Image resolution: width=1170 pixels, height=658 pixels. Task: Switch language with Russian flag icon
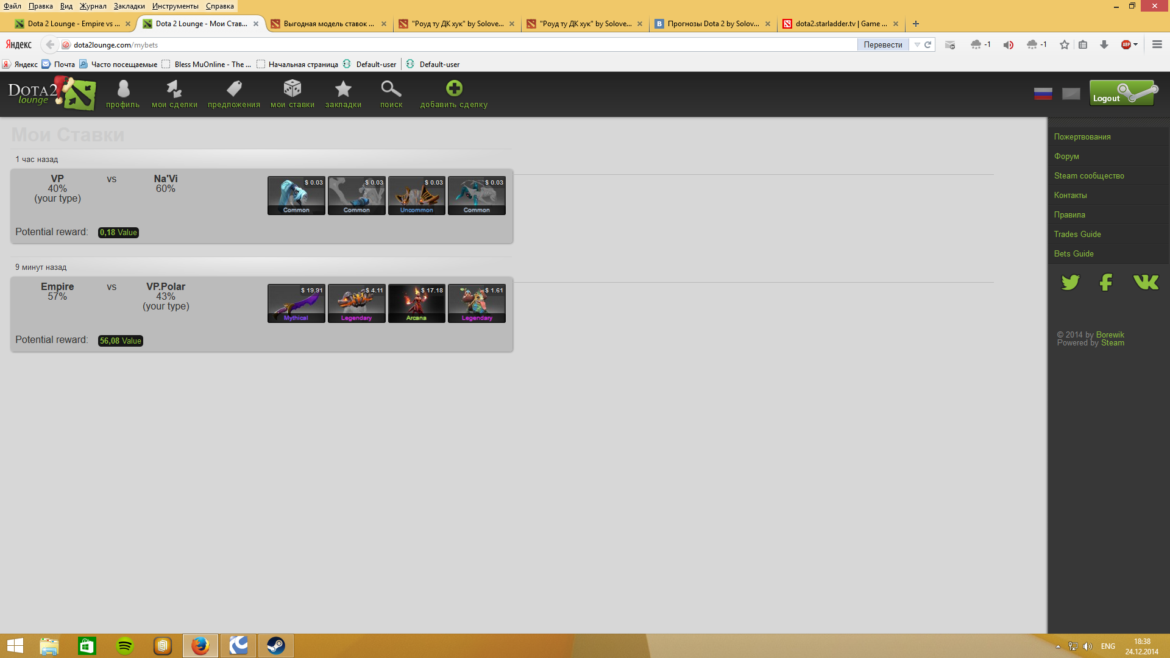point(1043,94)
